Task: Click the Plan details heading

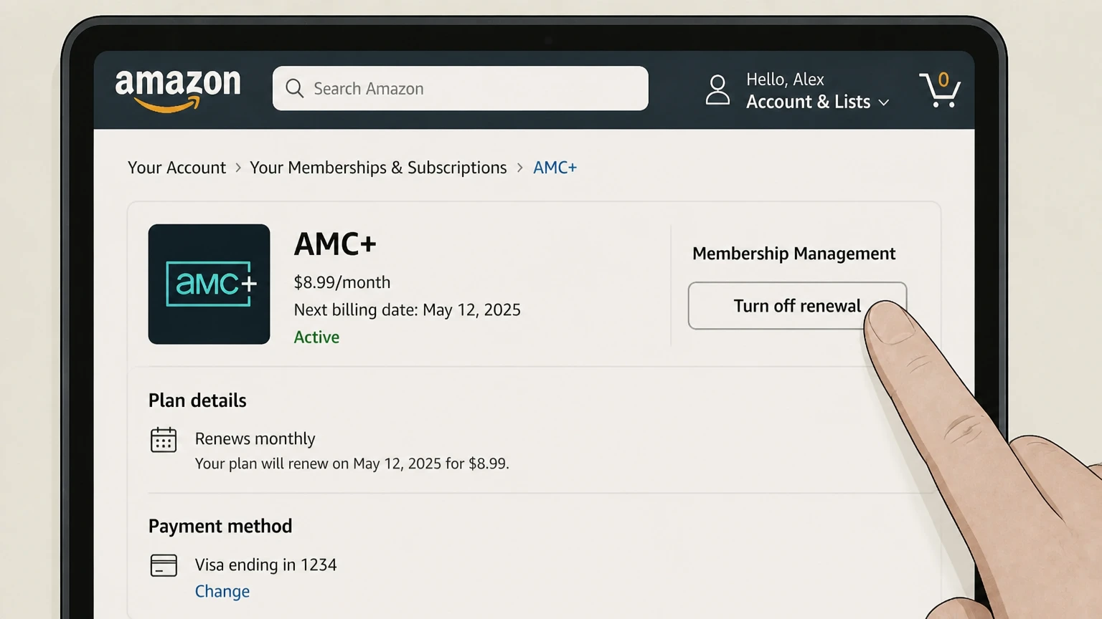Action: tap(197, 400)
